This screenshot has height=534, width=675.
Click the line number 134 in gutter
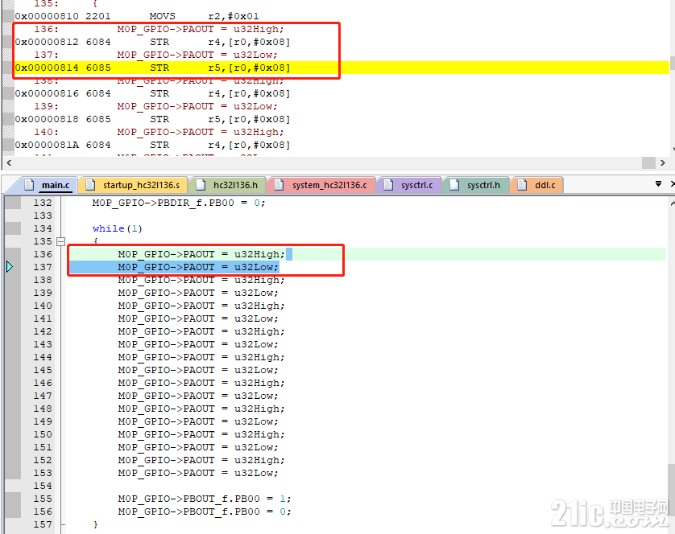click(x=43, y=228)
